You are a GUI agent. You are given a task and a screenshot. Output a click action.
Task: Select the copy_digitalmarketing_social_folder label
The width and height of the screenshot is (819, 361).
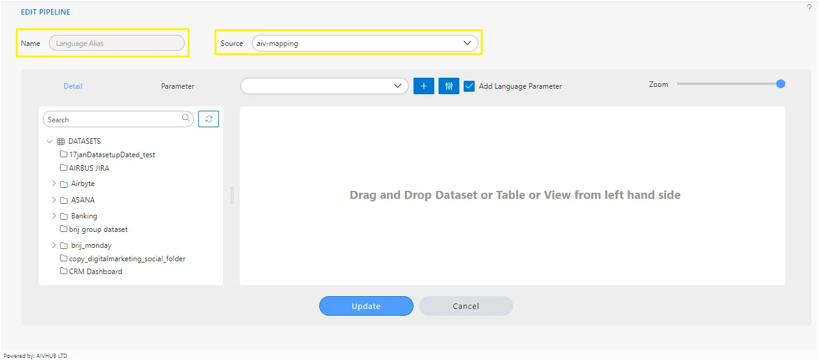(x=127, y=259)
